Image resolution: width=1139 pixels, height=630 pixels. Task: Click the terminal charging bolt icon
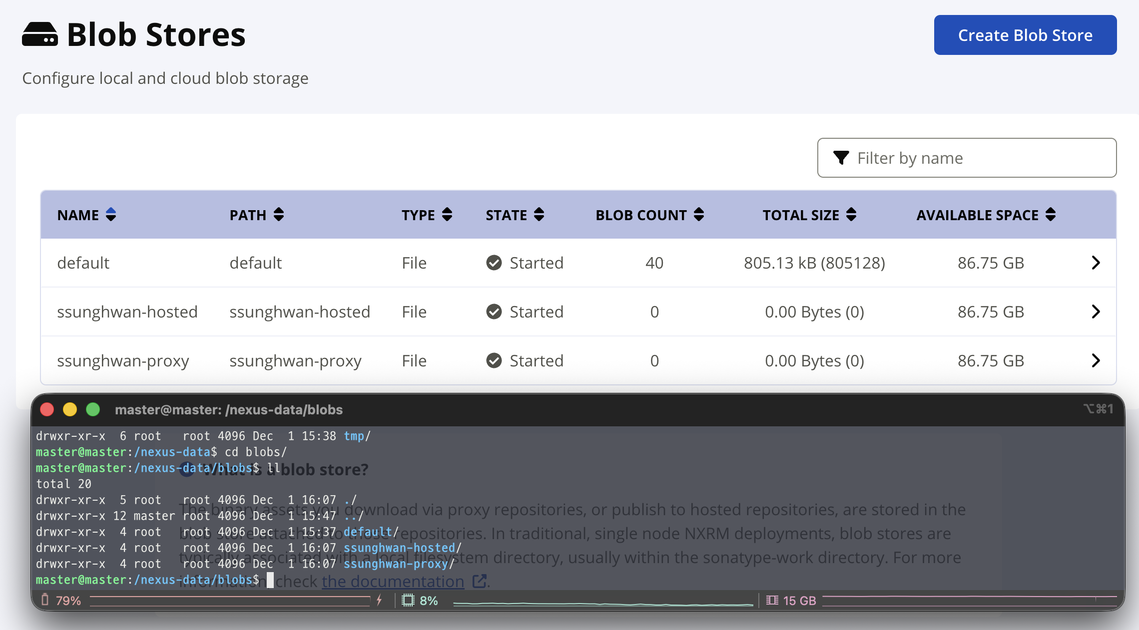pyautogui.click(x=380, y=600)
